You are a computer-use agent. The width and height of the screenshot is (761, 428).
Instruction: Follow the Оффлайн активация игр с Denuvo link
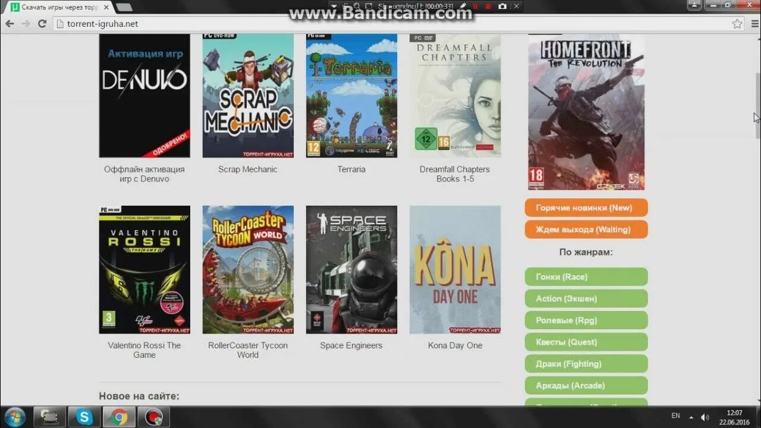tap(144, 174)
